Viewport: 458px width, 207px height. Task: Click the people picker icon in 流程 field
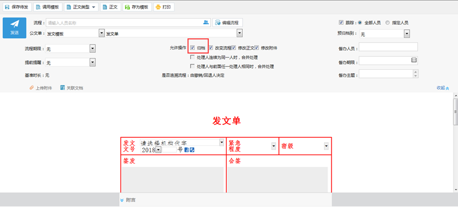point(206,22)
